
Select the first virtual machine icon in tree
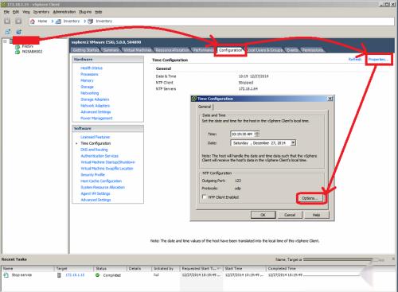(18, 47)
